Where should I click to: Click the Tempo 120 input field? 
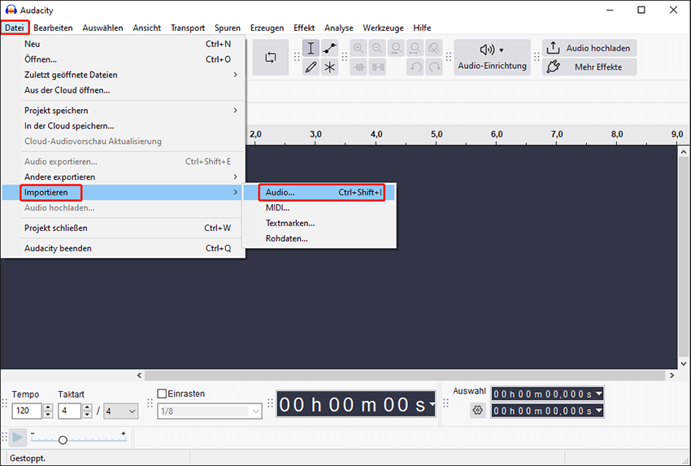tap(27, 411)
